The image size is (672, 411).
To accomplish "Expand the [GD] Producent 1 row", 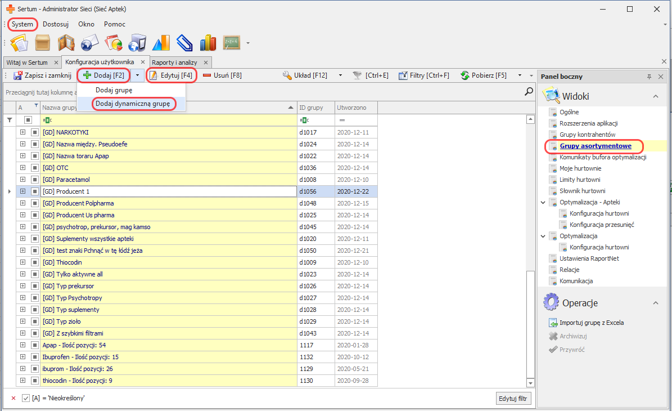I will [x=23, y=191].
